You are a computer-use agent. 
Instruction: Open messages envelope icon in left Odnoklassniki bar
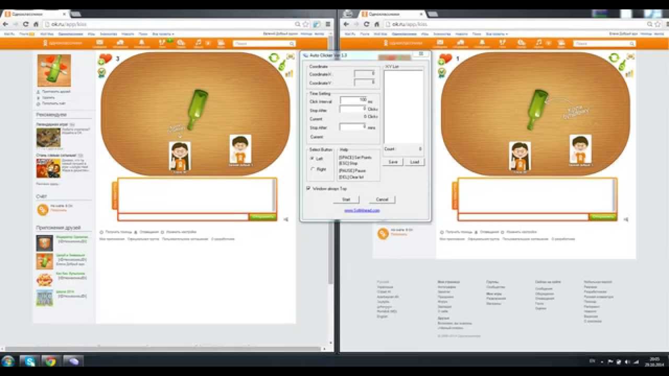coord(99,43)
